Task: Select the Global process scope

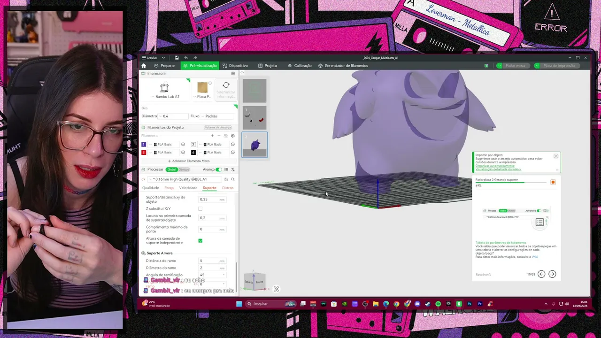Action: 171,169
